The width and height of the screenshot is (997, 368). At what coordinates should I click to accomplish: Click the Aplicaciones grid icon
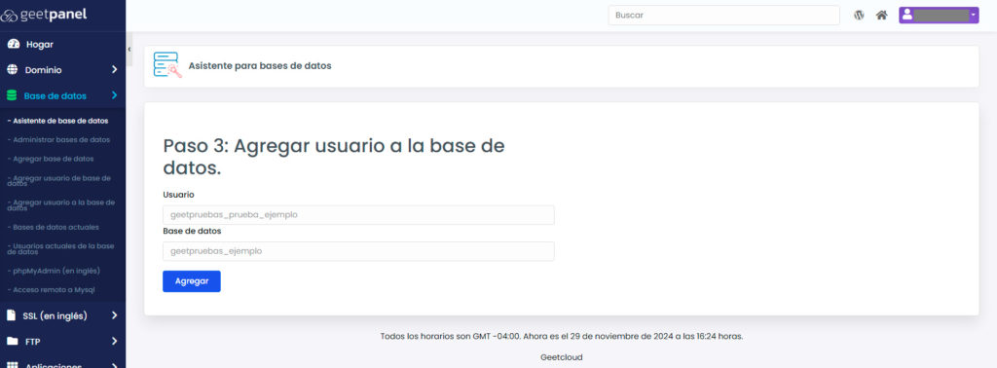12,365
